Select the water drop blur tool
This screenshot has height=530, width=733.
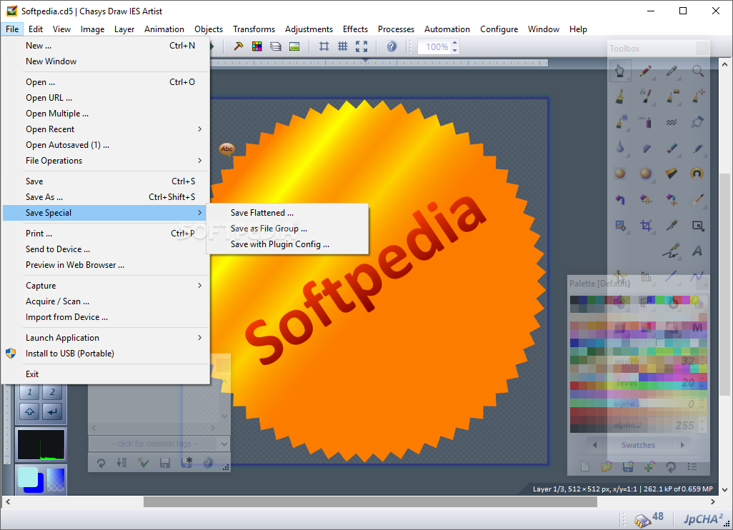[x=620, y=148]
